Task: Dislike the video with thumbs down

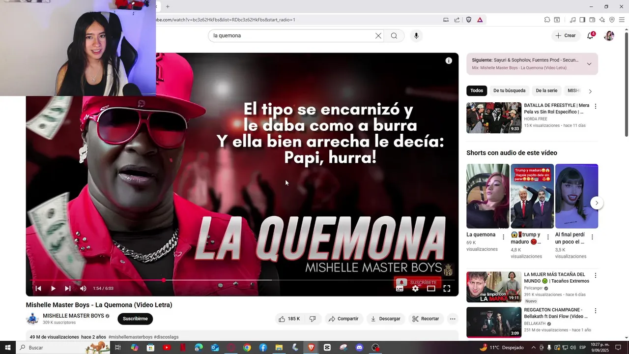Action: click(313, 319)
